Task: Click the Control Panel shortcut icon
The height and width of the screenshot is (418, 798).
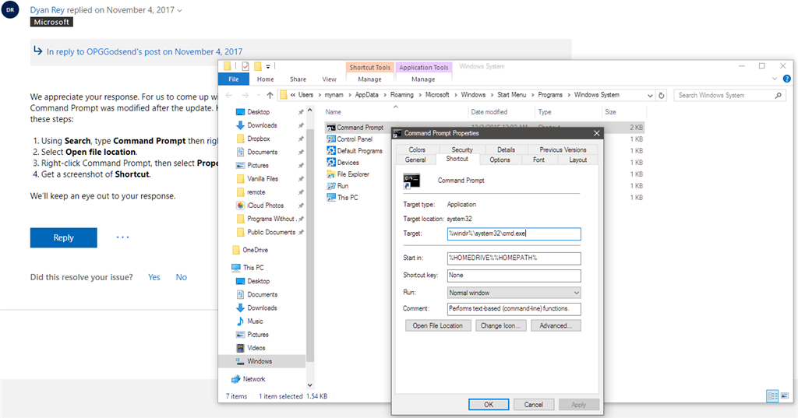Action: [330, 139]
